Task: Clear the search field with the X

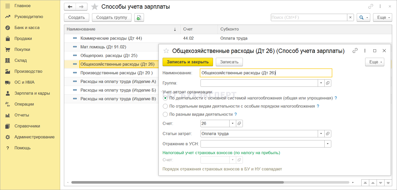Action: point(350,18)
